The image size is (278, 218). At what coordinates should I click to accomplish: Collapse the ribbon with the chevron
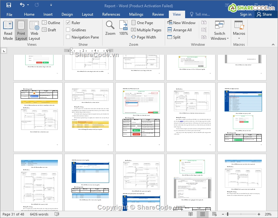(x=273, y=44)
